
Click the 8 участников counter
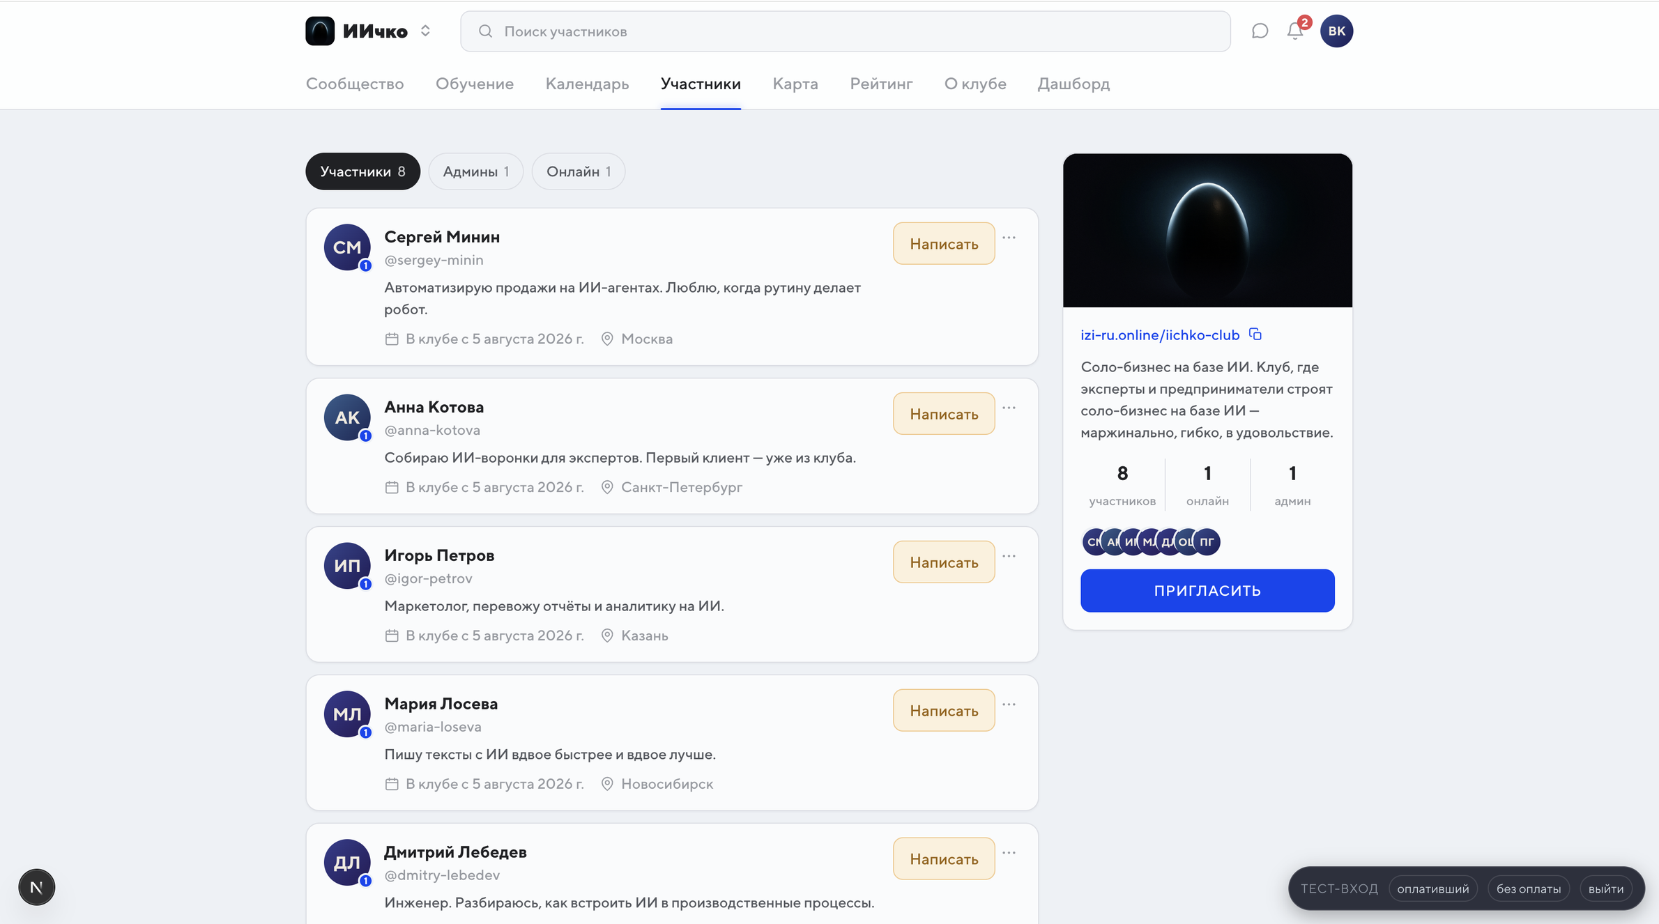pyautogui.click(x=1122, y=485)
